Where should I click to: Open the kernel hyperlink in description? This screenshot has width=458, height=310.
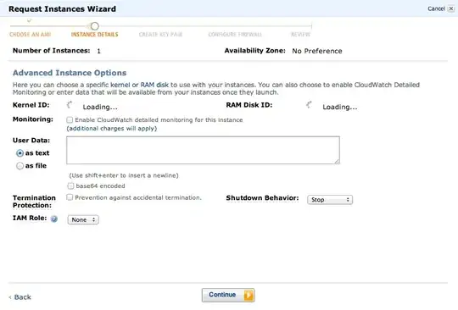[120, 85]
